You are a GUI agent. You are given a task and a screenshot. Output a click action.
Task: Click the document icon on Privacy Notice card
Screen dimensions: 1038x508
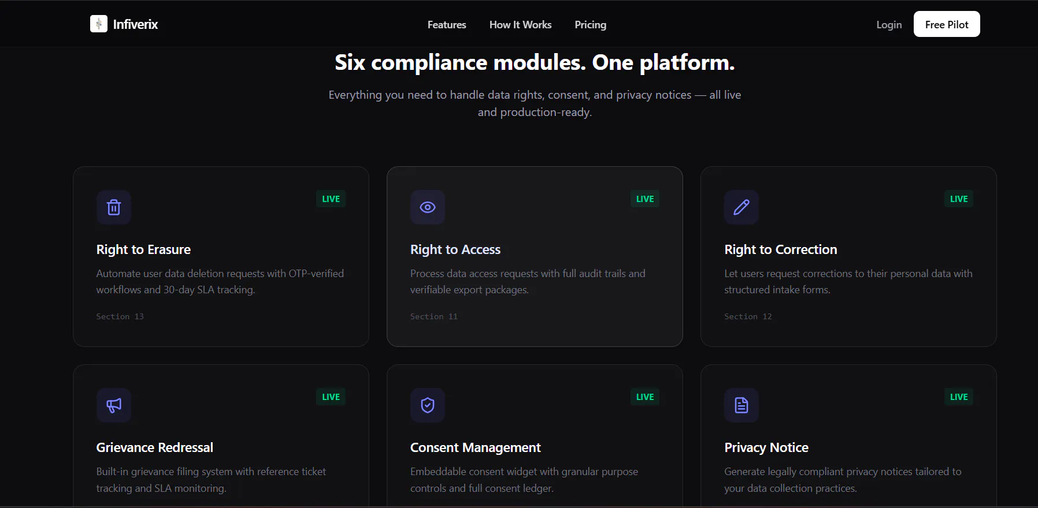coord(742,405)
